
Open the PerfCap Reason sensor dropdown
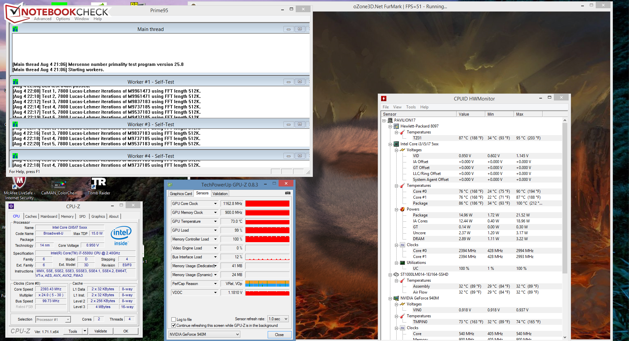click(x=216, y=284)
